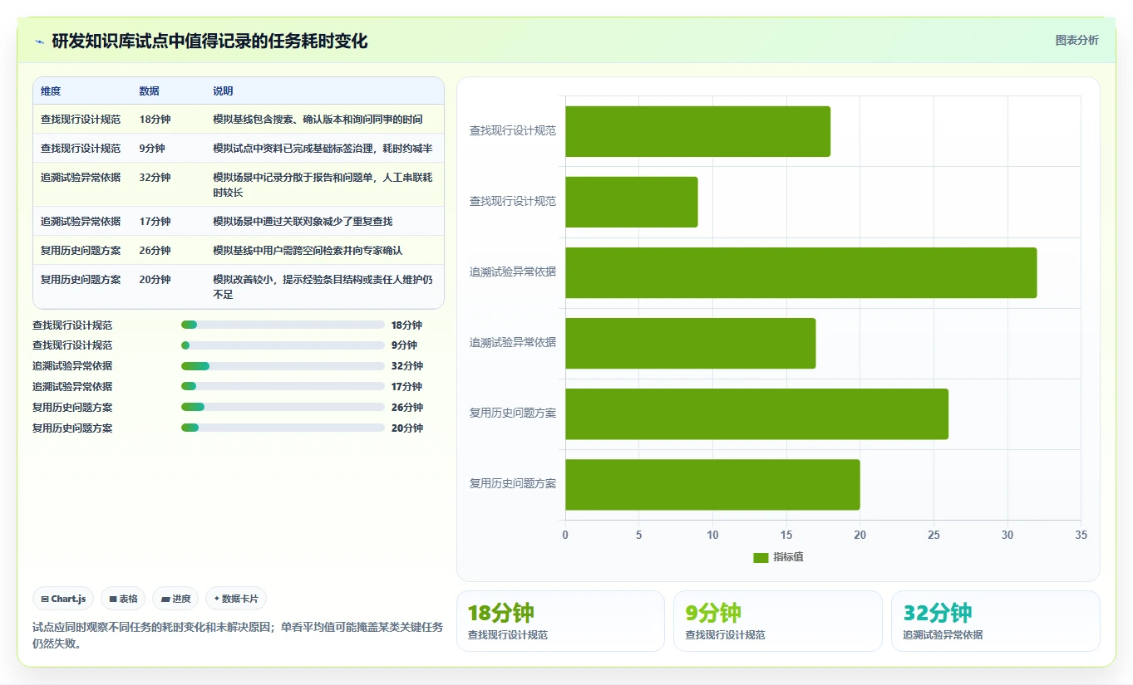Viewport: 1133px width, 685px height.
Task: Click the 26分钟 cell in the table
Action: pyautogui.click(x=155, y=251)
